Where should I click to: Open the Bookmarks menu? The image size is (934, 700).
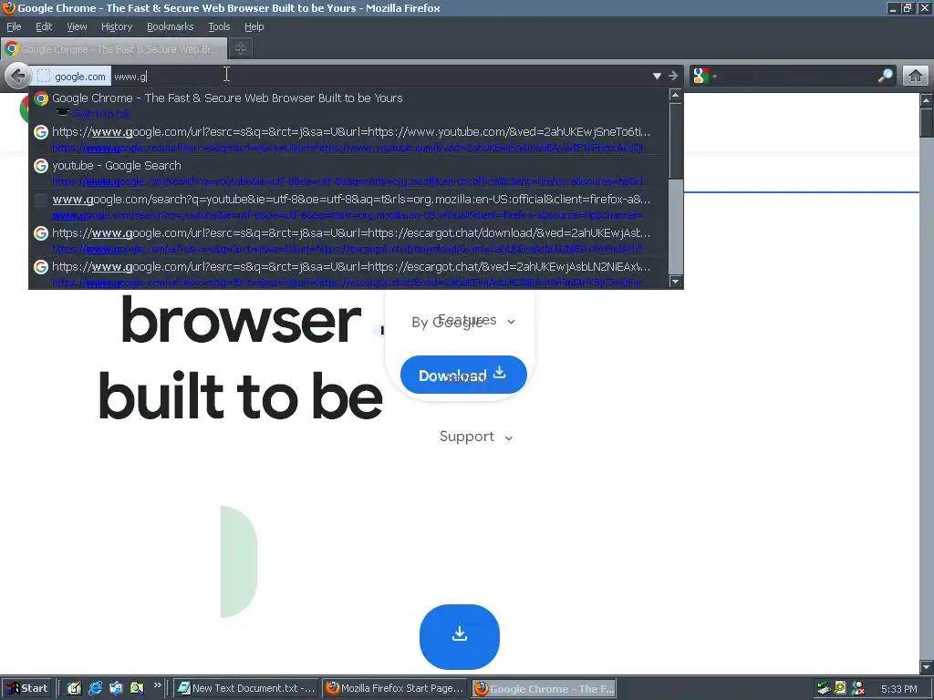point(170,26)
